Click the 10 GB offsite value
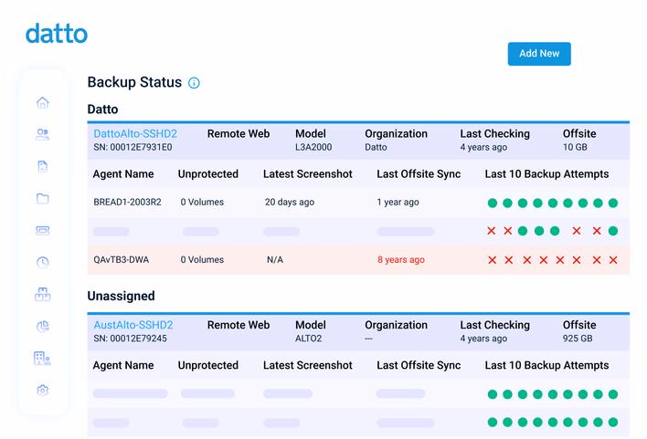This screenshot has height=439, width=647. point(575,147)
